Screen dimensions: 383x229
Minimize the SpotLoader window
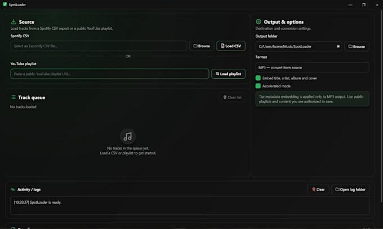(x=350, y=5)
